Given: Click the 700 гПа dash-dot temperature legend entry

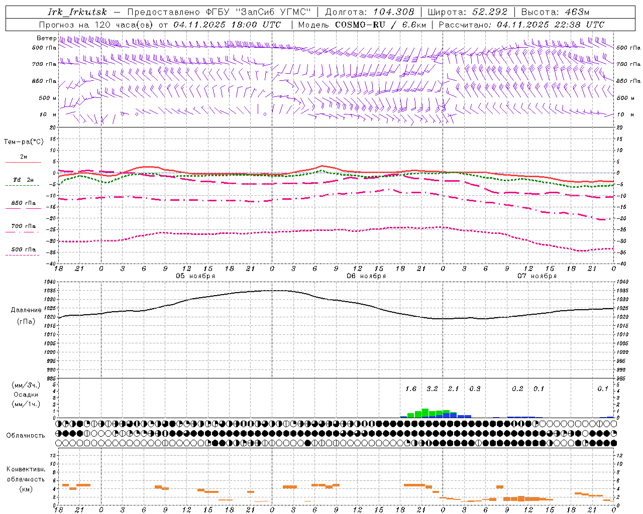Looking at the screenshot, I should 23,227.
